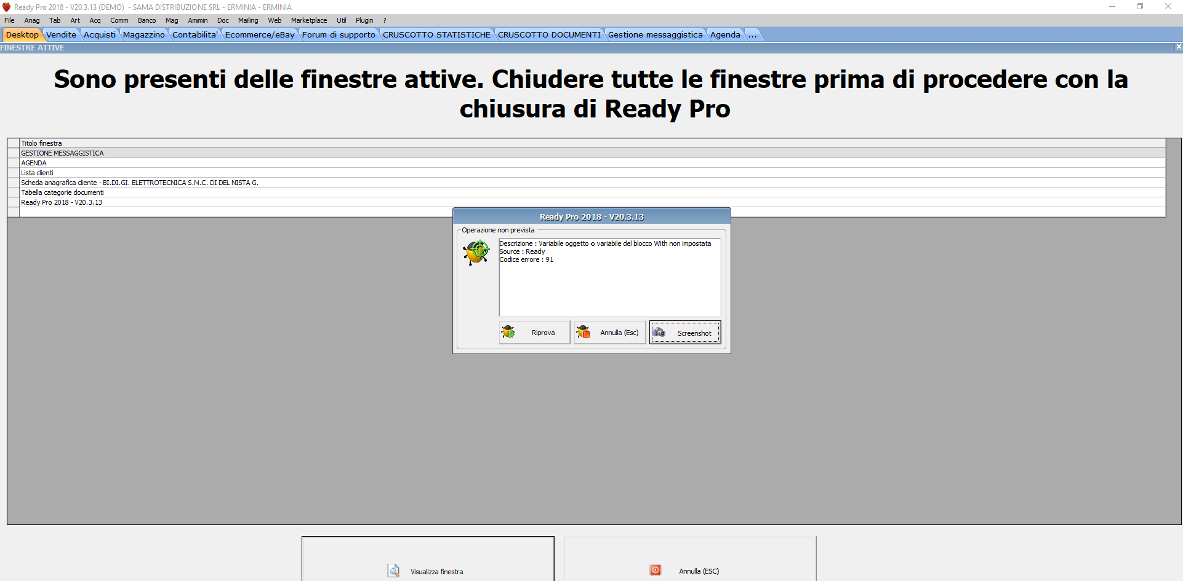Image resolution: width=1183 pixels, height=581 pixels.
Task: Close the FINESTRE ATTIVE panel with its X
Action: coord(1179,47)
